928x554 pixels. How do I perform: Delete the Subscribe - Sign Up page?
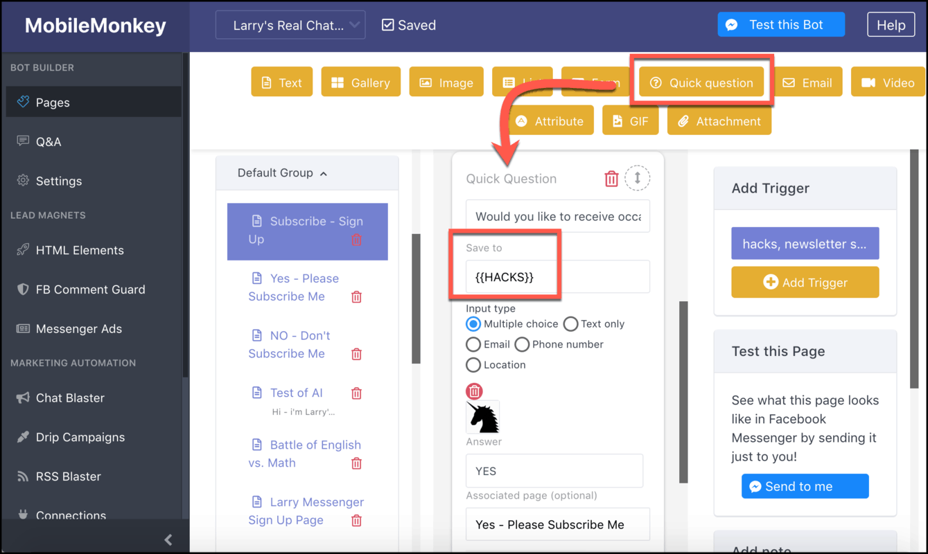tap(356, 240)
